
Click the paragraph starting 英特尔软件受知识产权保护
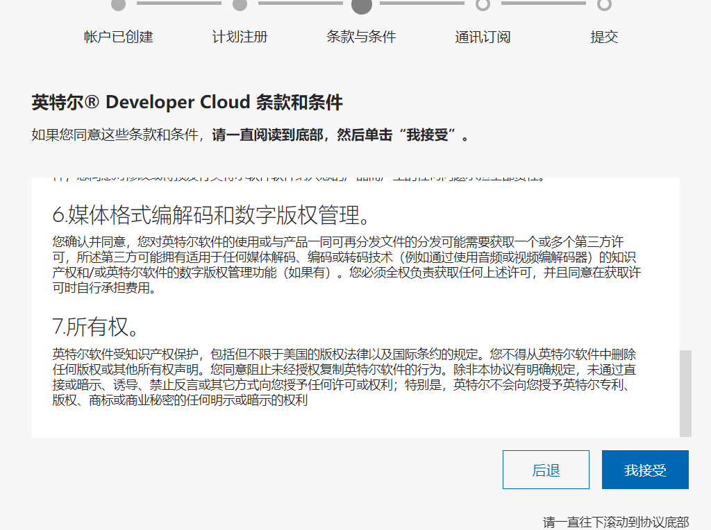pos(344,377)
